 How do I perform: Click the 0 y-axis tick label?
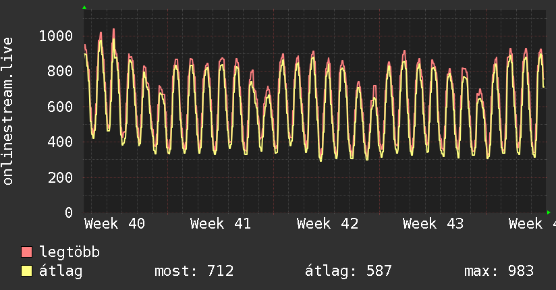[x=69, y=212]
